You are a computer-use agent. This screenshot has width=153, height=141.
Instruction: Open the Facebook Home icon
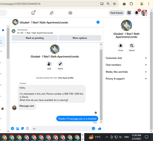point(33,13)
